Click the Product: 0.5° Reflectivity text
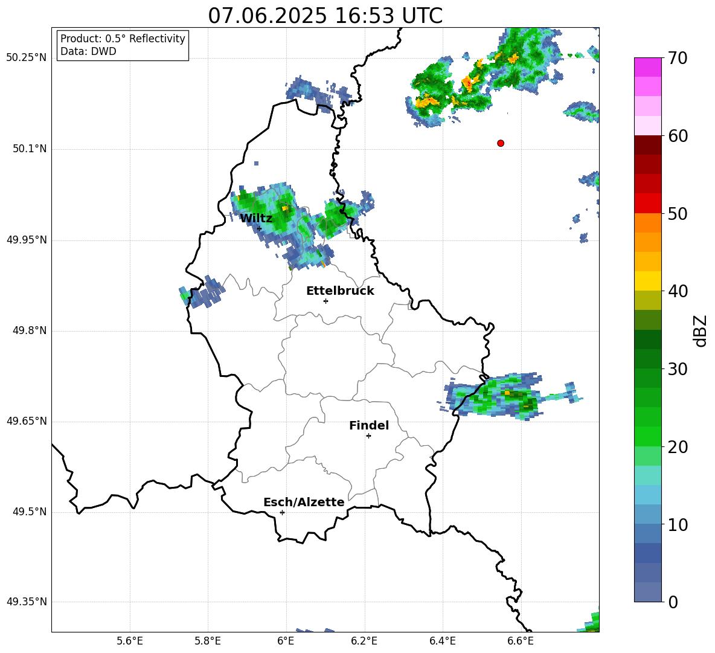Screen dimensions: 715x653 coord(123,39)
